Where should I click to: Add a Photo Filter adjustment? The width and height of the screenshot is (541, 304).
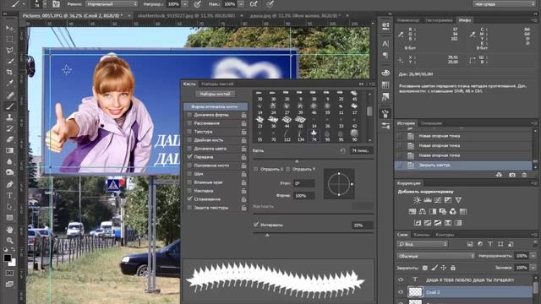pyautogui.click(x=443, y=211)
